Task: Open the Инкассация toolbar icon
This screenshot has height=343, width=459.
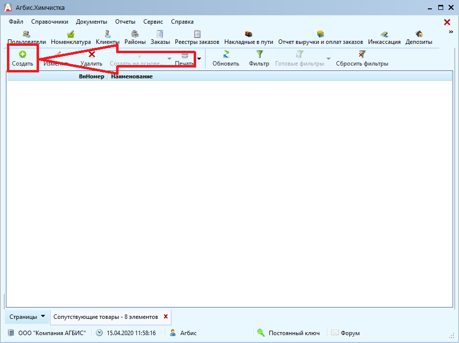Action: [x=384, y=37]
